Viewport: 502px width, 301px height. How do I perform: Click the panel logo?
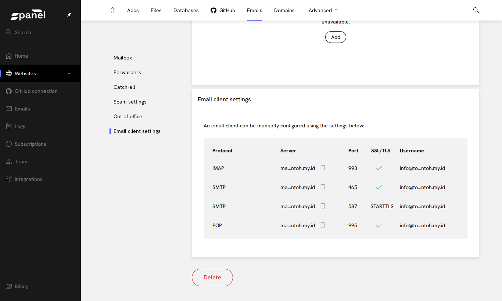(x=28, y=15)
